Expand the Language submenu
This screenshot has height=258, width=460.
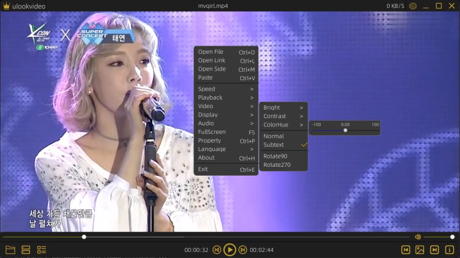[x=226, y=149]
